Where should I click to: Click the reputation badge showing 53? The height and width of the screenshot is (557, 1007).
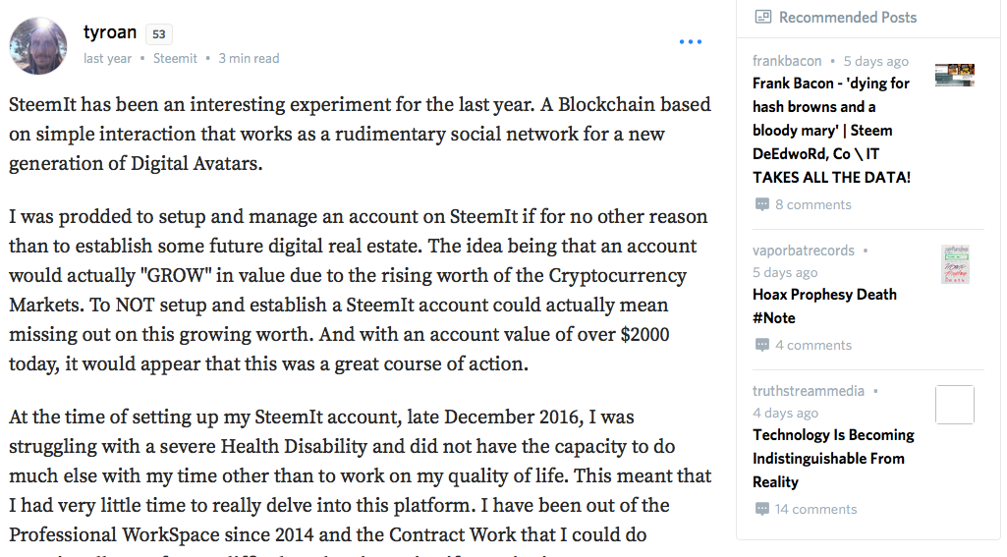[159, 34]
